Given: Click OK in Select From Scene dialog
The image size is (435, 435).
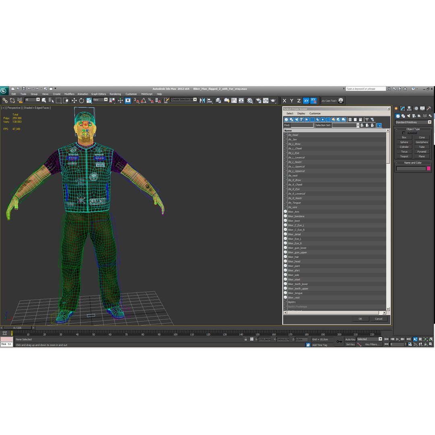Looking at the screenshot, I should coord(360,319).
